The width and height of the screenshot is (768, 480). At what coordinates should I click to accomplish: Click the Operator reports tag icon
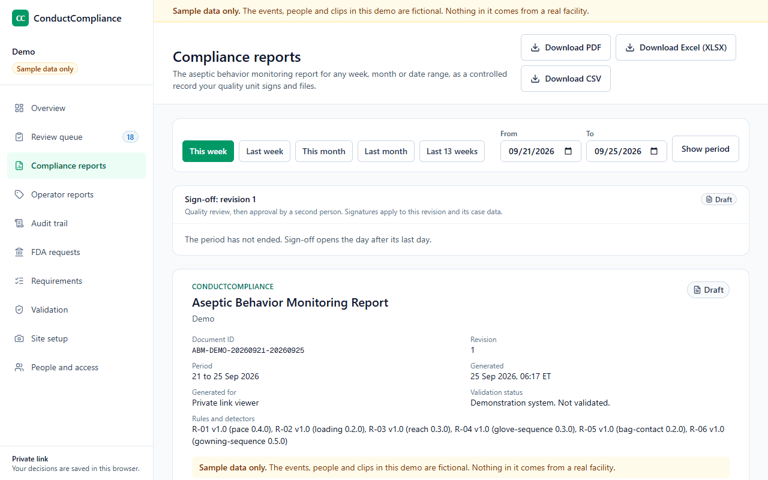tap(19, 194)
